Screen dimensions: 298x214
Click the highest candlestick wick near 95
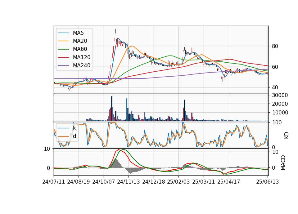click(x=116, y=33)
